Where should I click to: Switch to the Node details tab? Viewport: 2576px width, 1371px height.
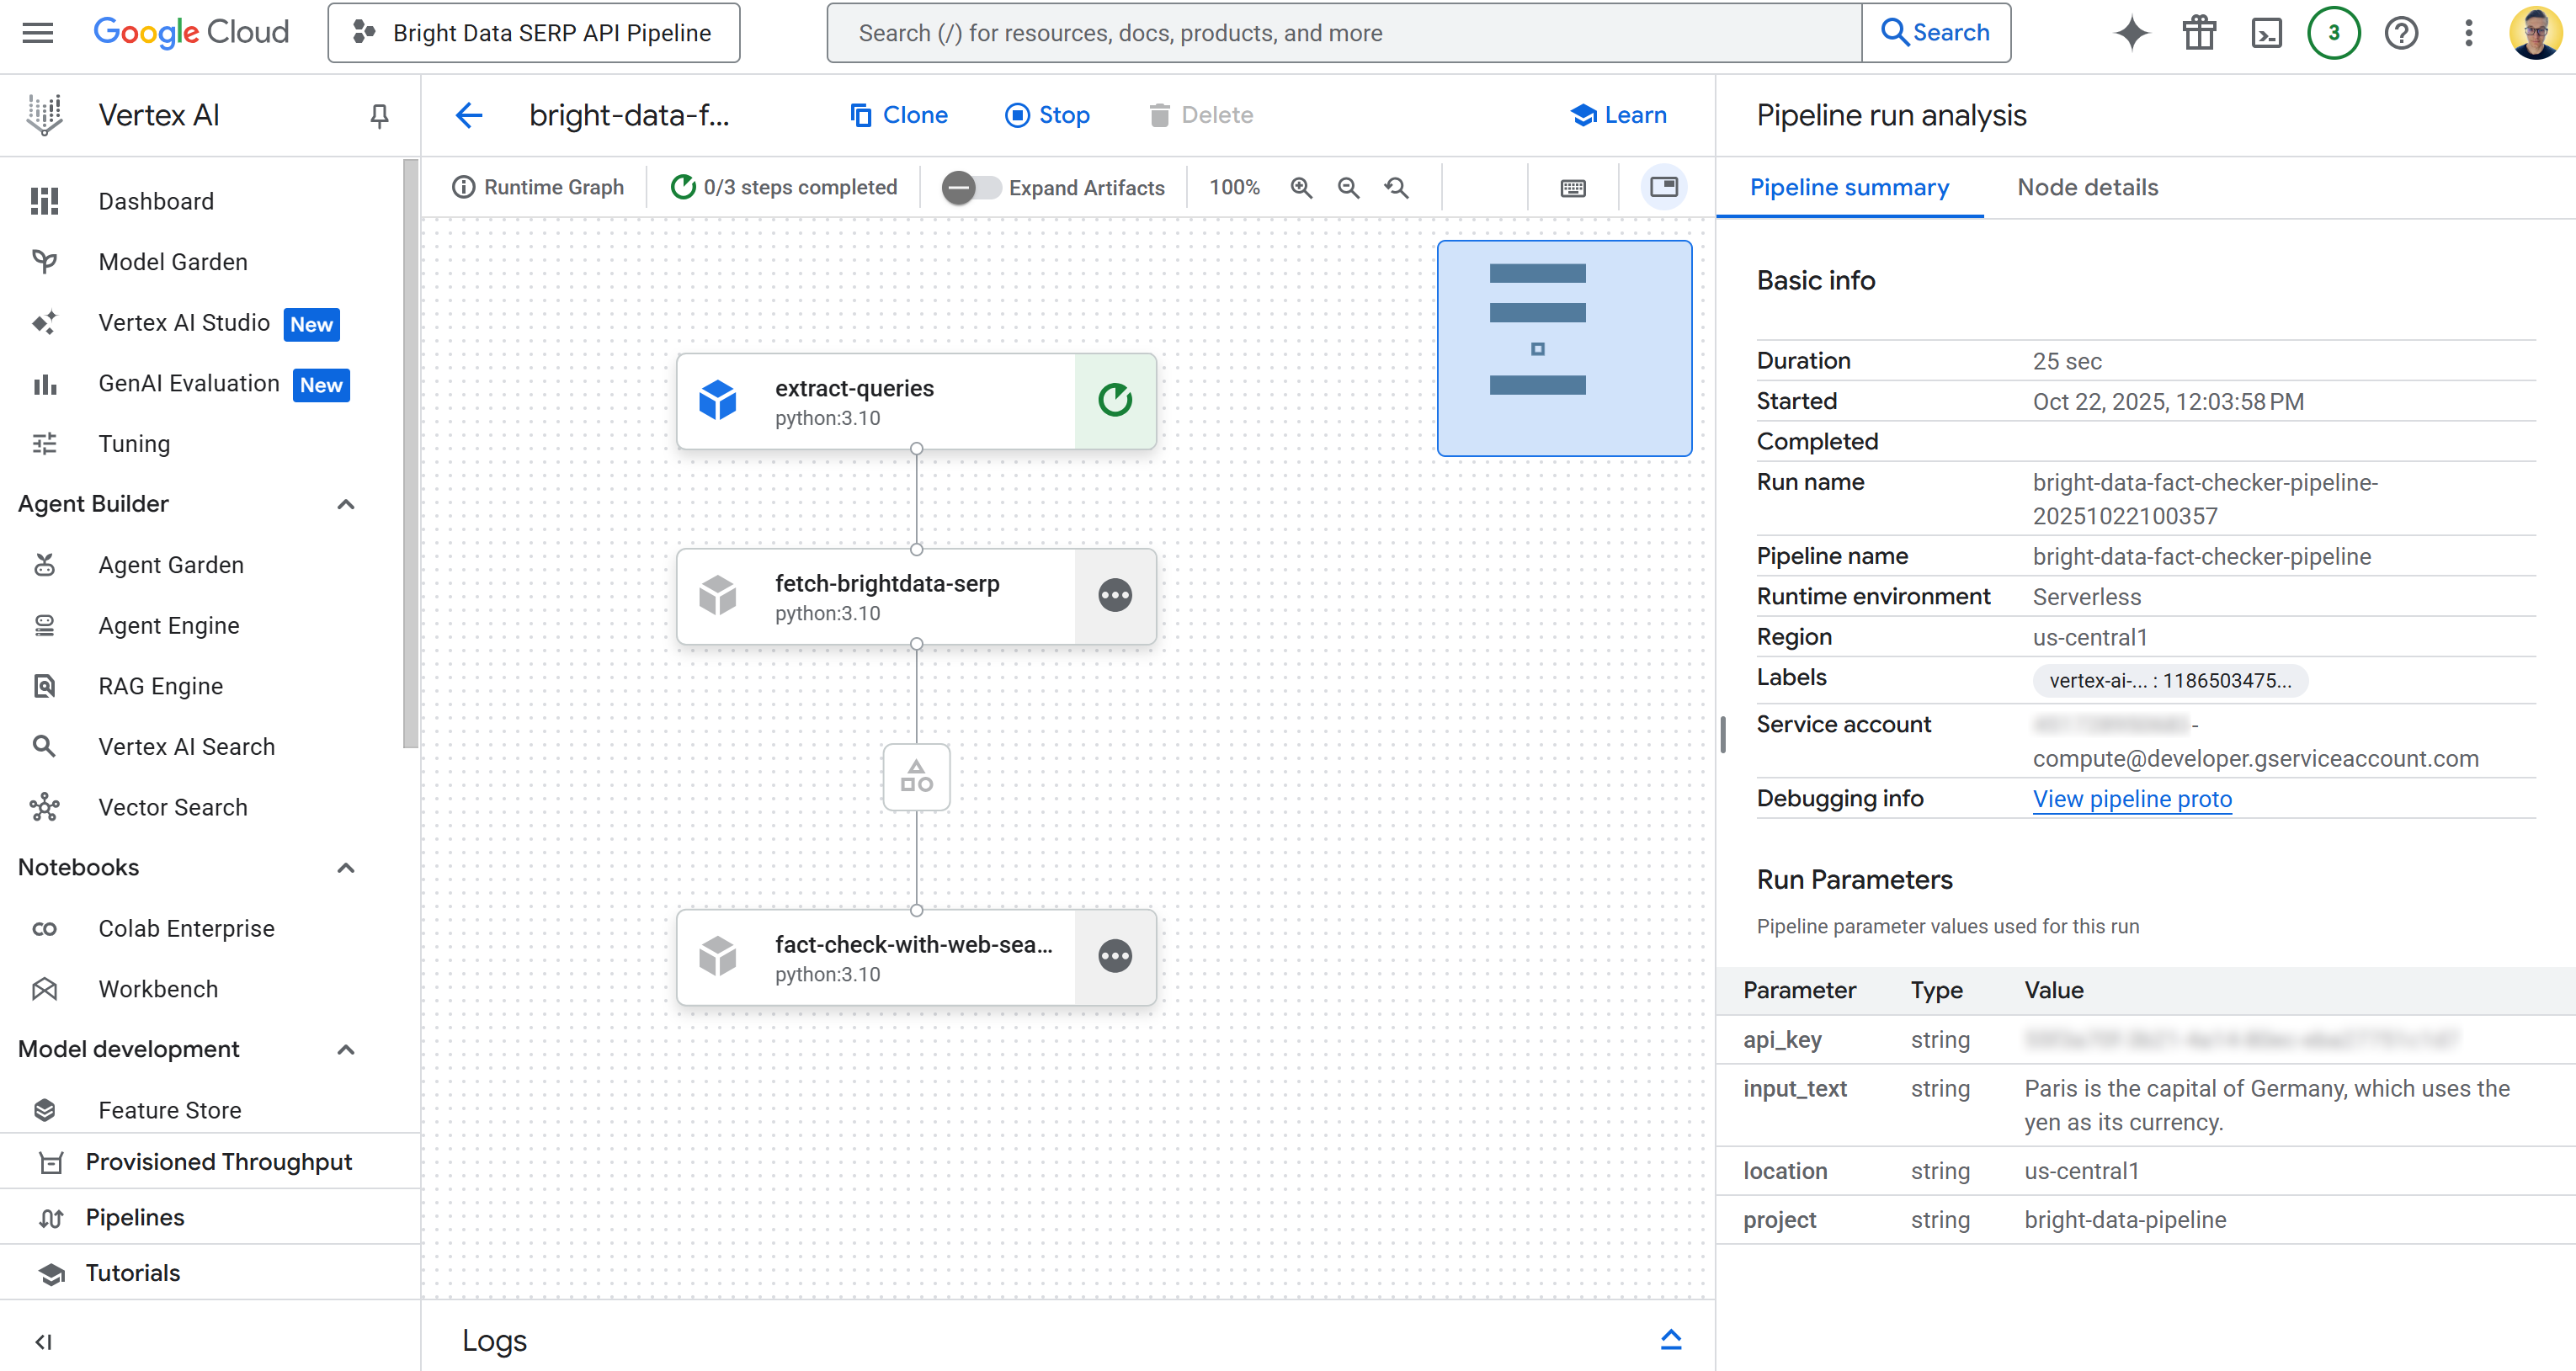tap(2086, 187)
